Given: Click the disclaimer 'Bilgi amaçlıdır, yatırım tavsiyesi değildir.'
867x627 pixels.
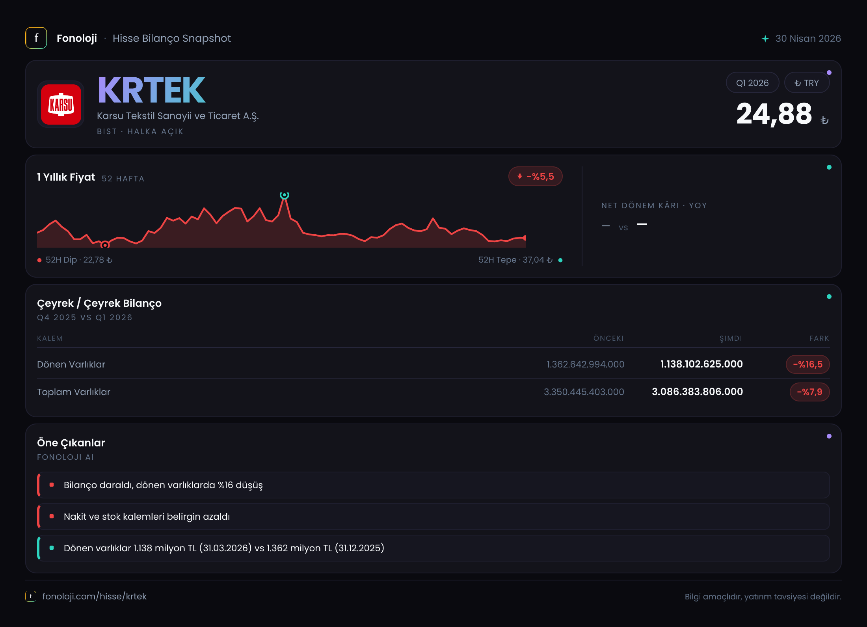Looking at the screenshot, I should (763, 597).
